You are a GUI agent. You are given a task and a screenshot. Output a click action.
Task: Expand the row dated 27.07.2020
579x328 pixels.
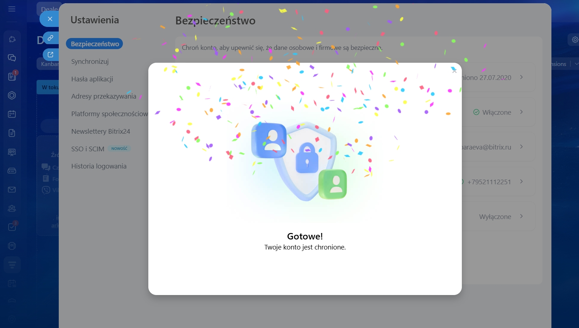point(521,77)
